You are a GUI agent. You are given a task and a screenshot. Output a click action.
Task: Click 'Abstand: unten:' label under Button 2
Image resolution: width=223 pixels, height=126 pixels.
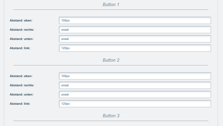tap(22, 95)
